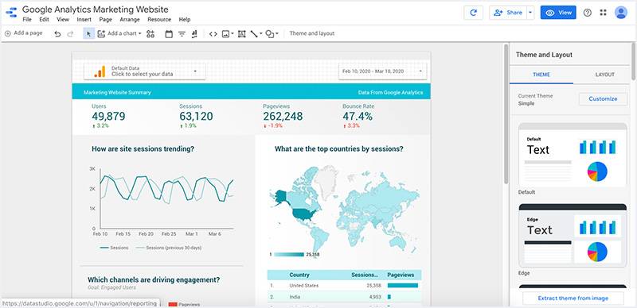
Task: Click Extract theme from image
Action: tap(573, 298)
